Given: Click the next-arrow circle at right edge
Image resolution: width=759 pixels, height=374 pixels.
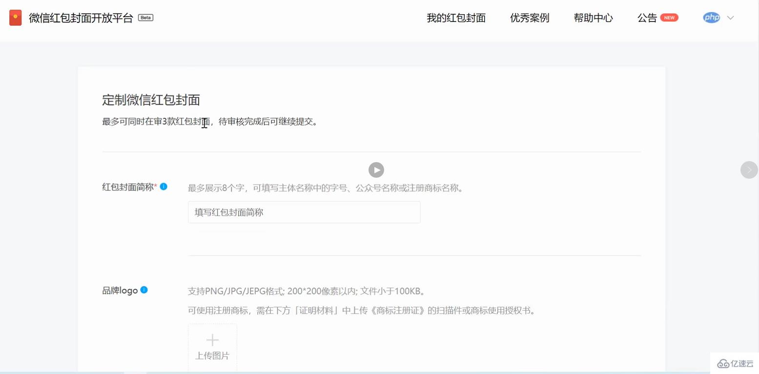Looking at the screenshot, I should click(x=749, y=170).
